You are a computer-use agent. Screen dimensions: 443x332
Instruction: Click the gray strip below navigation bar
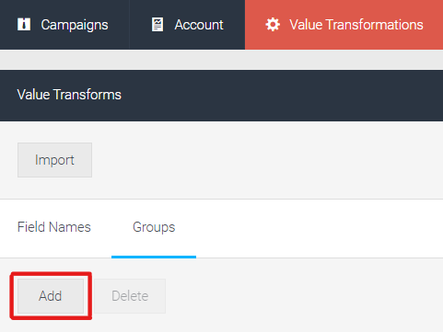pyautogui.click(x=221, y=60)
